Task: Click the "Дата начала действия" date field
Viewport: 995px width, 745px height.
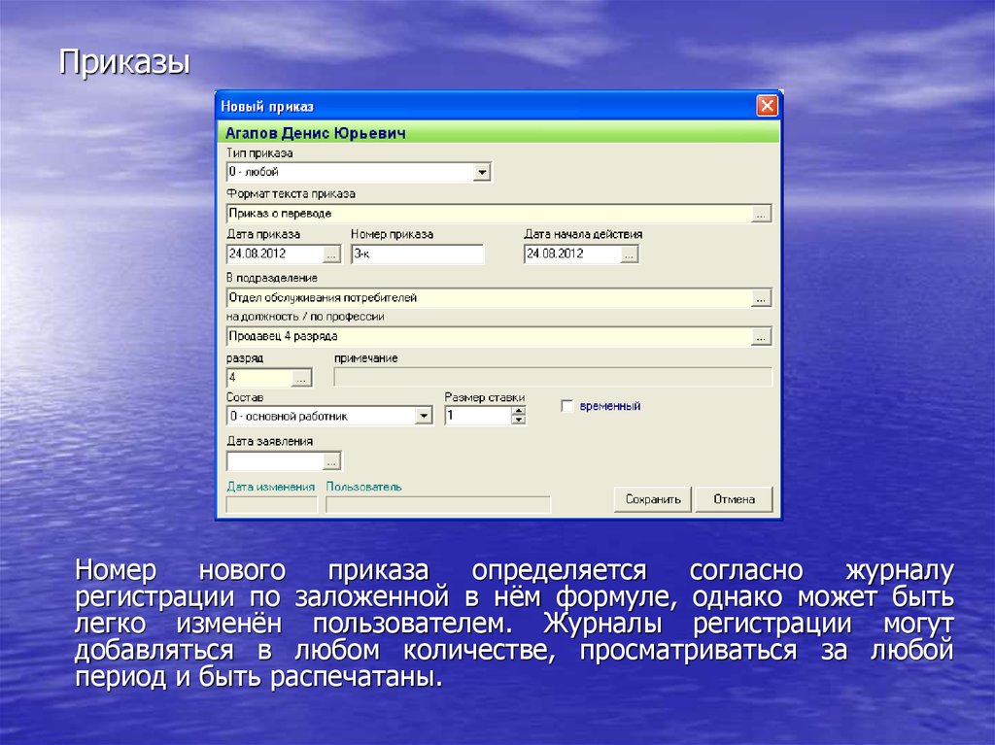Action: tap(568, 254)
